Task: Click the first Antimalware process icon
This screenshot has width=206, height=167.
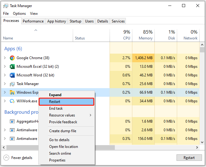Action: tap(12, 130)
